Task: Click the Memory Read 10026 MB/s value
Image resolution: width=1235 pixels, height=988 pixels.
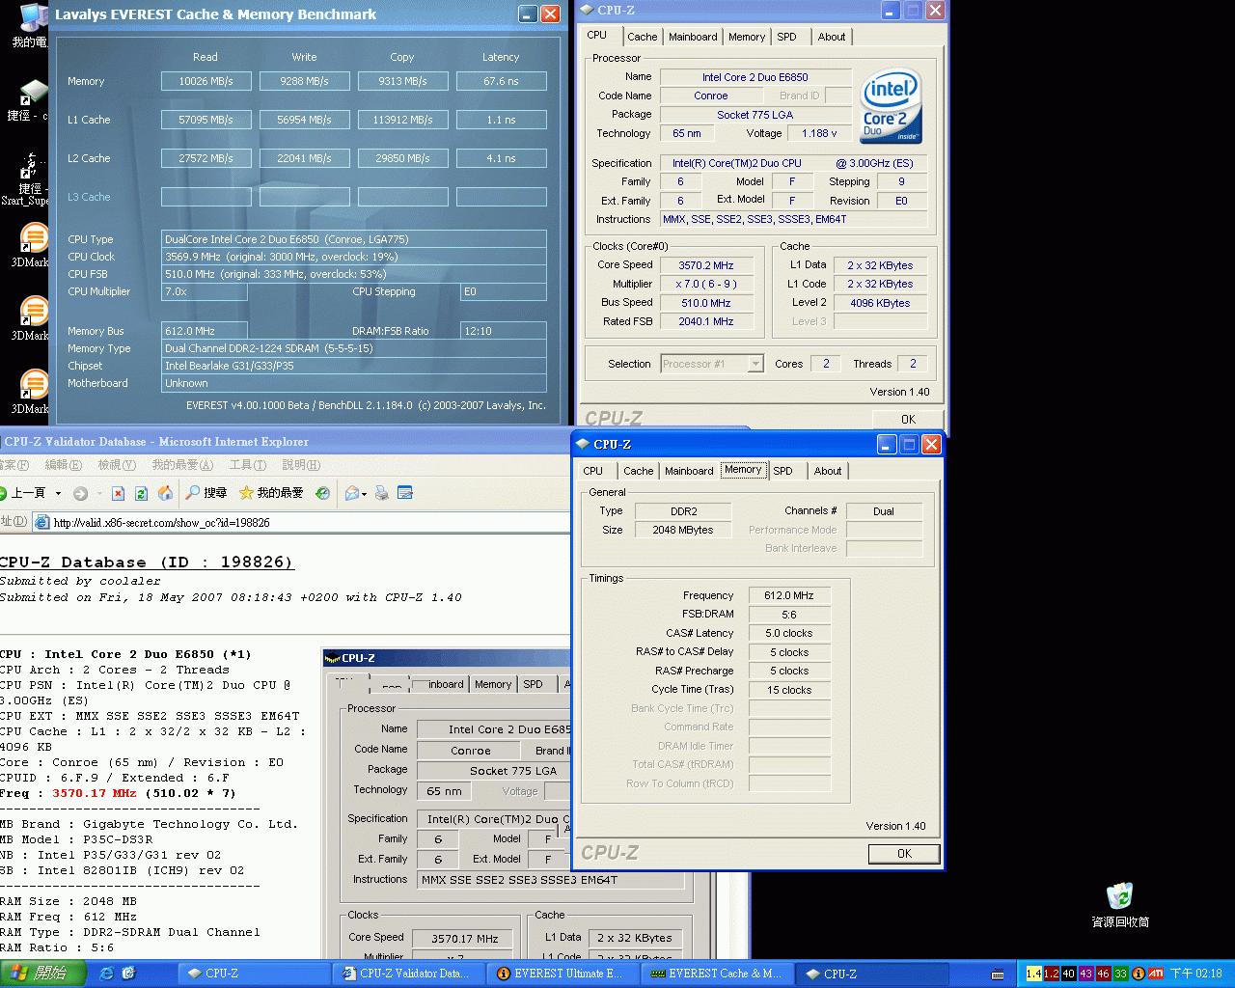Action: 206,81
